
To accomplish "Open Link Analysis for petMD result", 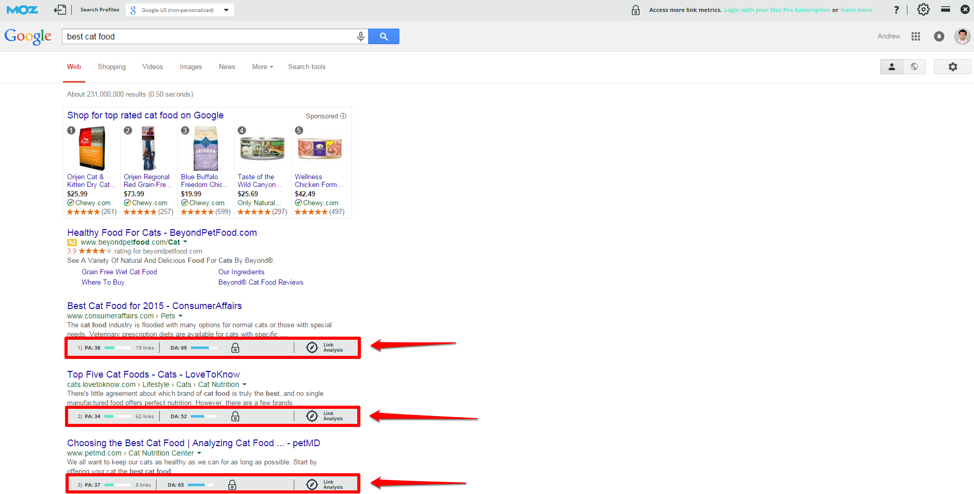I will 324,485.
